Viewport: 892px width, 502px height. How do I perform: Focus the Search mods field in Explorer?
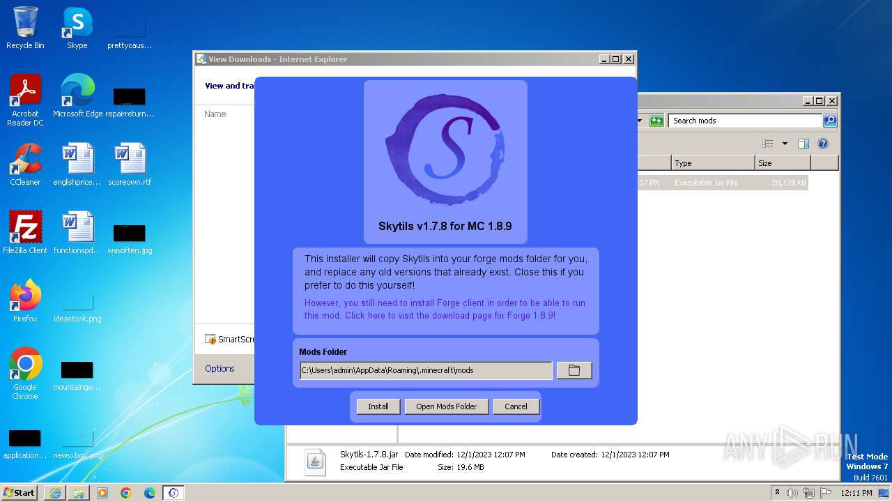tap(744, 121)
